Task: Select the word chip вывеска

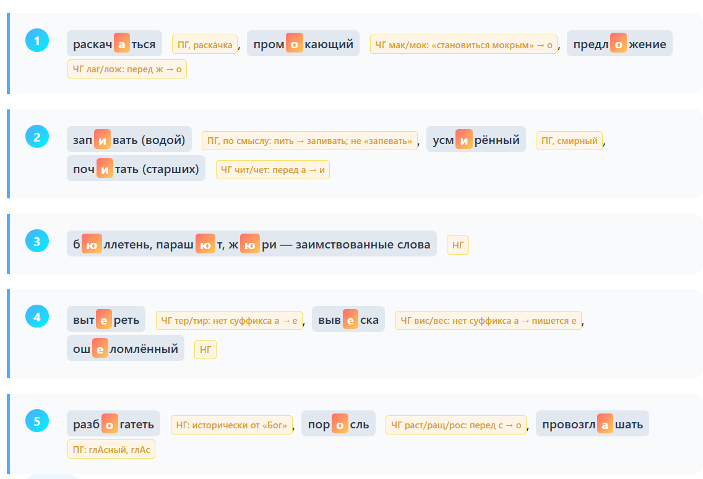Action: tap(348, 319)
